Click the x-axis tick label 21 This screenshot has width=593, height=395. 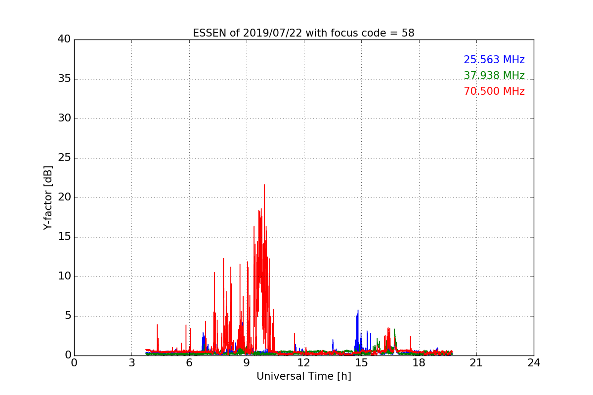(476, 362)
